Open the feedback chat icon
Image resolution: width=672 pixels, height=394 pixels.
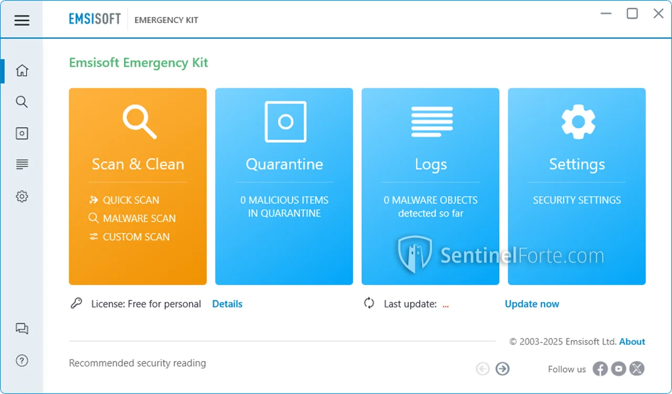pyautogui.click(x=22, y=329)
